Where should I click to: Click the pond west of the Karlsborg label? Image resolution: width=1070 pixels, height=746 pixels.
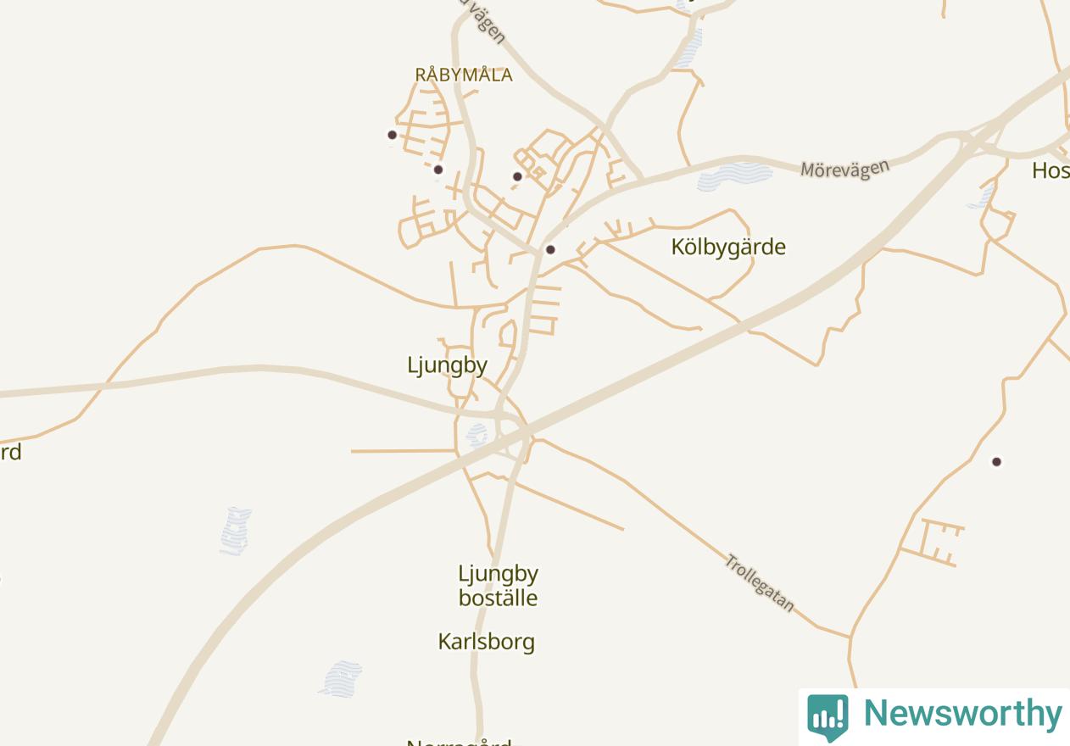pos(341,679)
